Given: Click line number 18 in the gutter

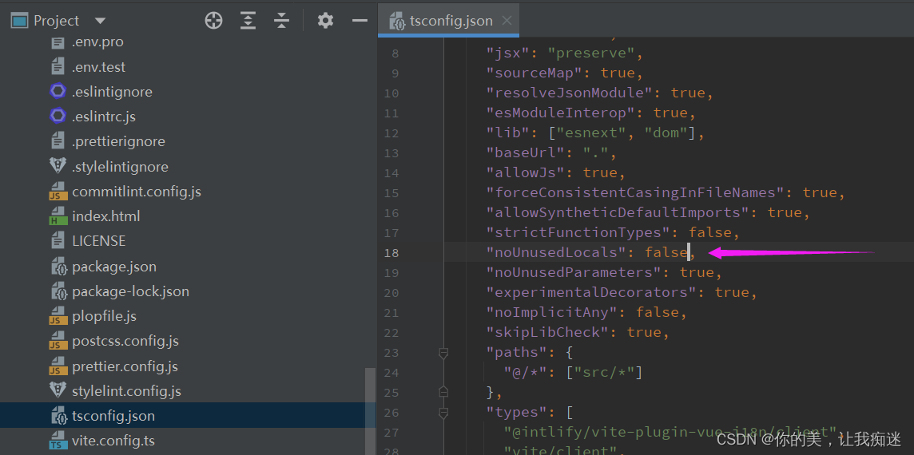Looking at the screenshot, I should click(x=391, y=253).
